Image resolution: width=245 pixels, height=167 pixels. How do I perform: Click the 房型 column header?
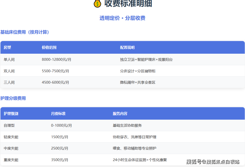pos(7,48)
